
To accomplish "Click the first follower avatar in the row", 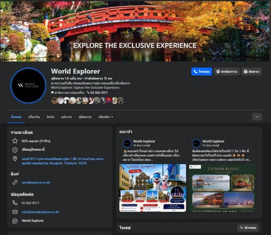I will [x=54, y=100].
